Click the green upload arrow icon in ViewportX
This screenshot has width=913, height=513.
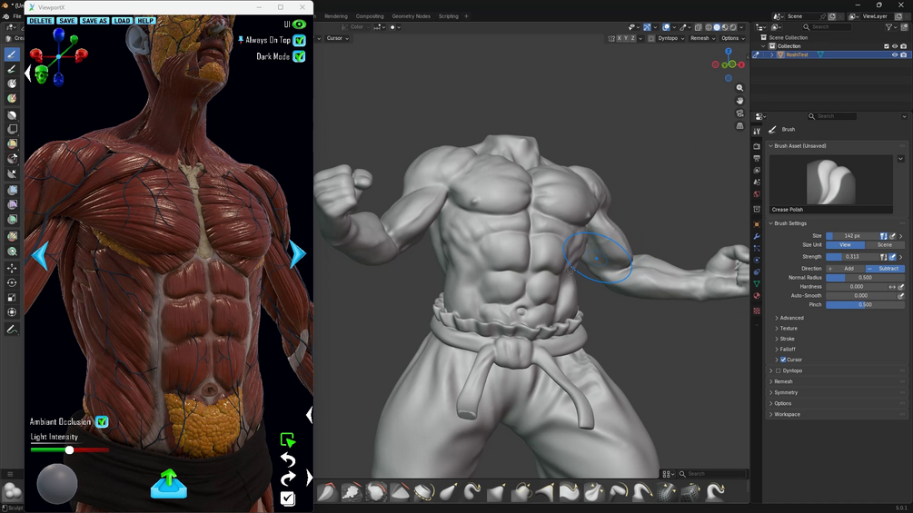(169, 484)
